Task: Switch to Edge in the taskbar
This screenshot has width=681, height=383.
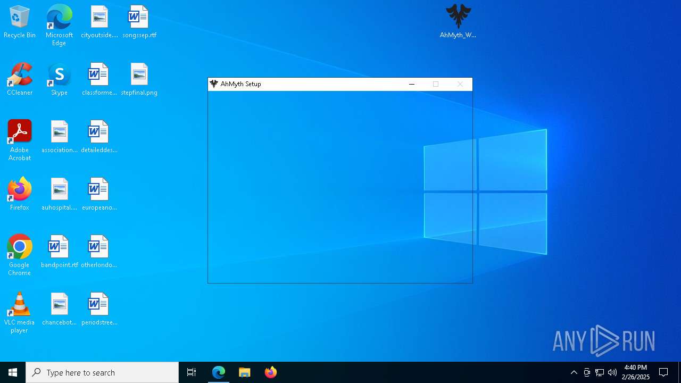Action: pos(219,372)
